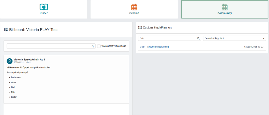Screen dimensions: 269x115
Task: Click the Välkommen till Öppet hus heading
Action: tap(29, 67)
